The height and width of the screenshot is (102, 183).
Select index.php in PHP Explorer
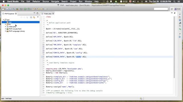(x=12, y=27)
